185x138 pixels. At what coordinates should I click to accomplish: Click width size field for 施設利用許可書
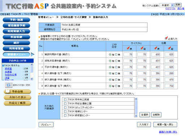point(128,55)
